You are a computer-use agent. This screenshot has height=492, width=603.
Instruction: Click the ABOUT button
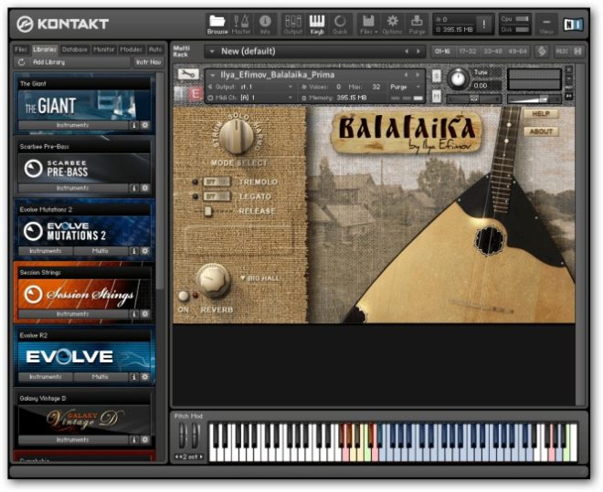540,131
